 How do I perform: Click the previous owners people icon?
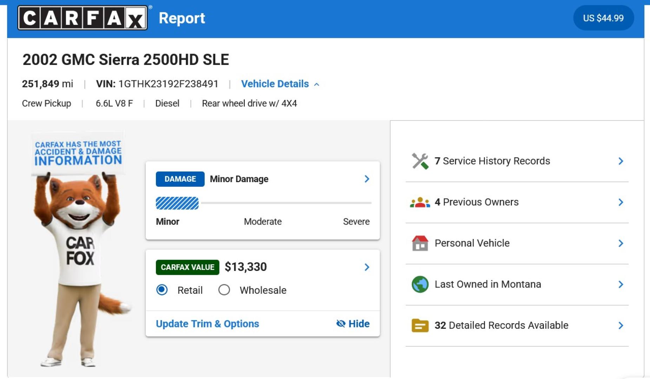pos(420,202)
